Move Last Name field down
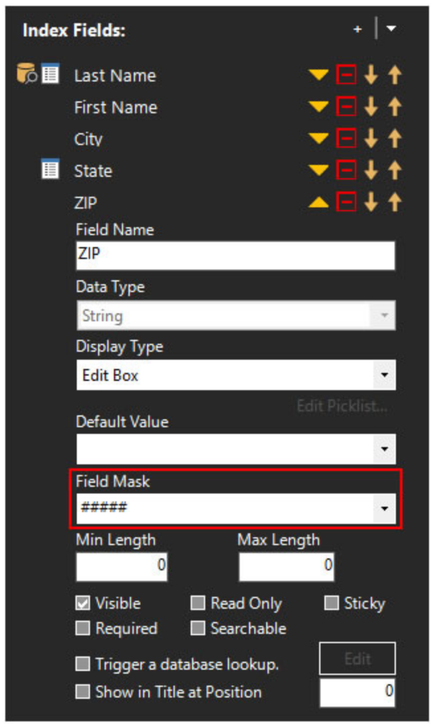 371,75
